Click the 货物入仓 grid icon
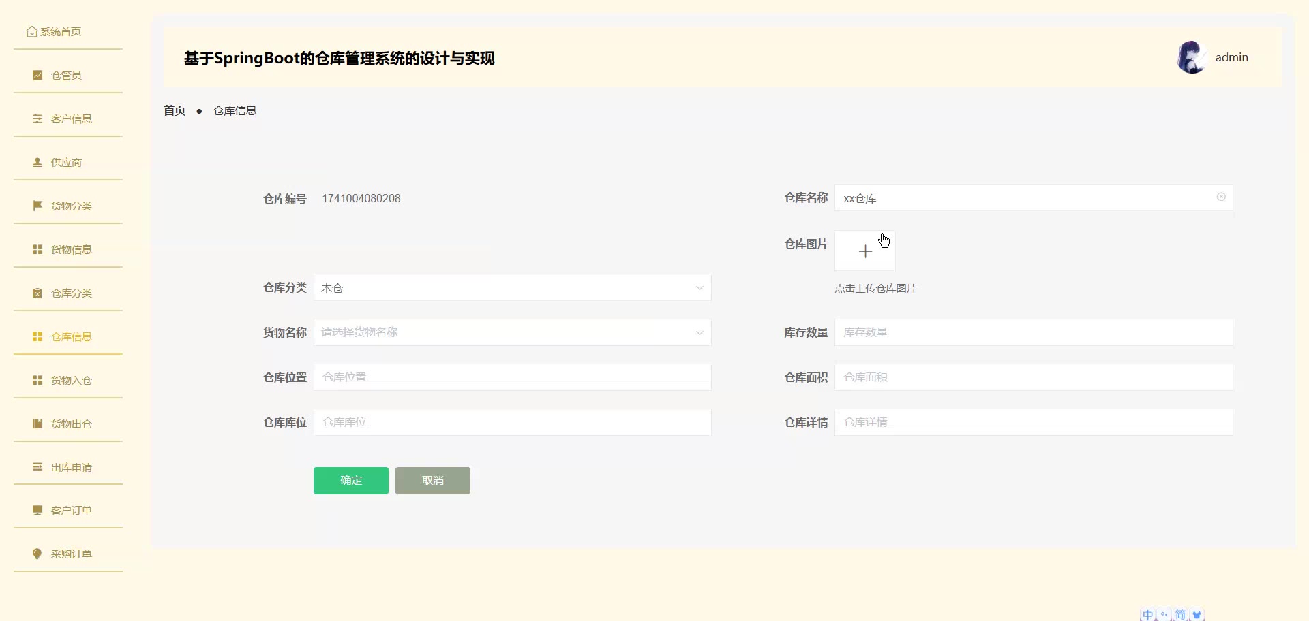This screenshot has height=621, width=1309. tap(37, 380)
